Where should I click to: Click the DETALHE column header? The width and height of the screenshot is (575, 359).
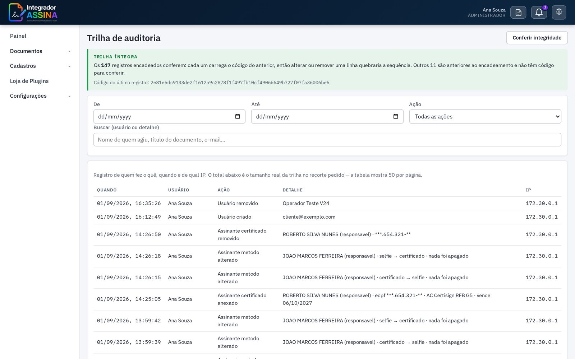point(293,190)
